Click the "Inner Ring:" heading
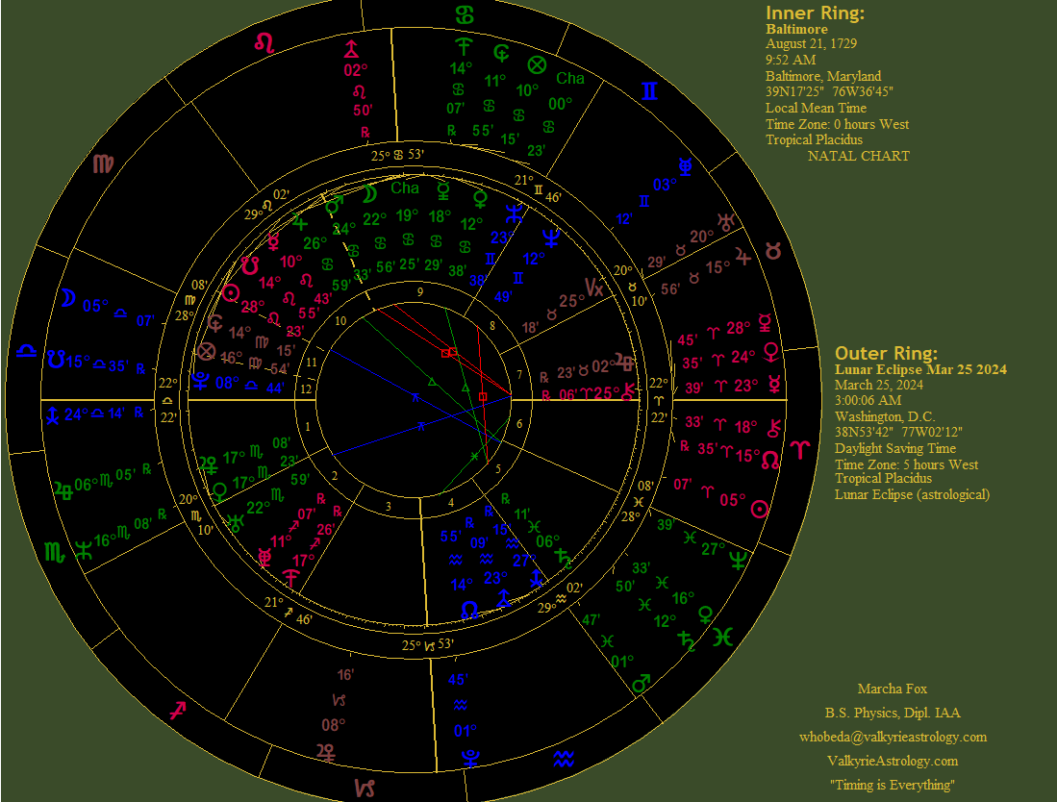This screenshot has height=802, width=1057. 815,13
